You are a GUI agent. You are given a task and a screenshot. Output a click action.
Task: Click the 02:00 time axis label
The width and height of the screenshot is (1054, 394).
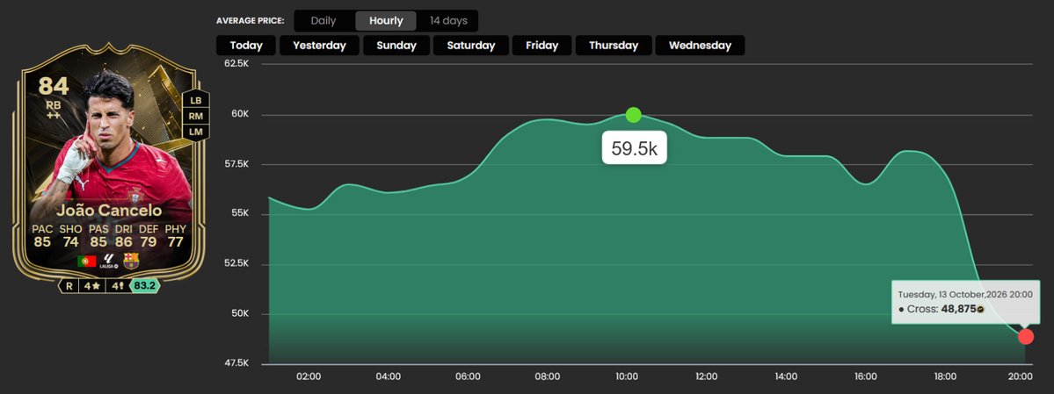click(309, 376)
